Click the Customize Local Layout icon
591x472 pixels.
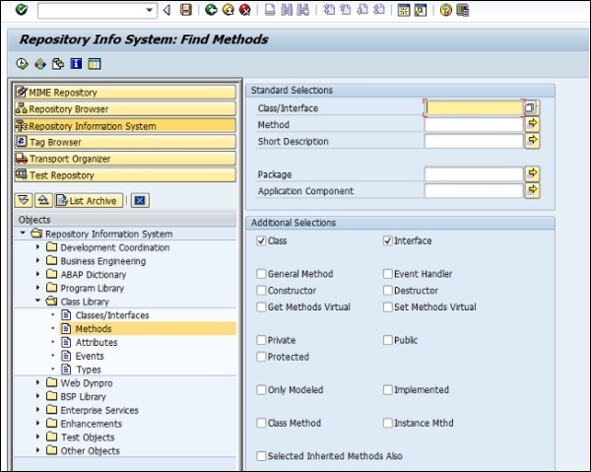tap(463, 10)
